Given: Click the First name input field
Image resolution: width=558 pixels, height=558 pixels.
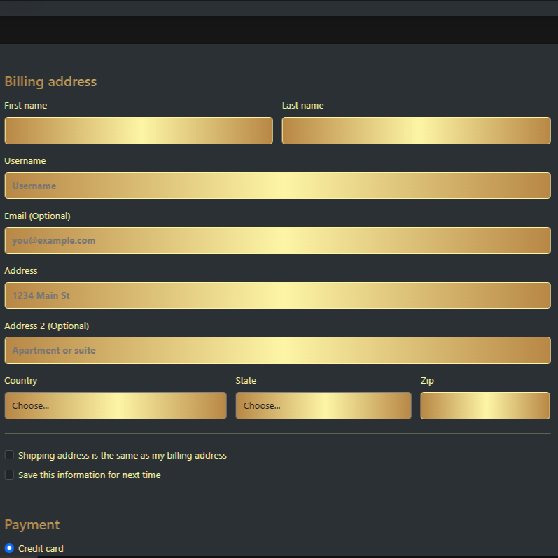Looking at the screenshot, I should click(139, 130).
